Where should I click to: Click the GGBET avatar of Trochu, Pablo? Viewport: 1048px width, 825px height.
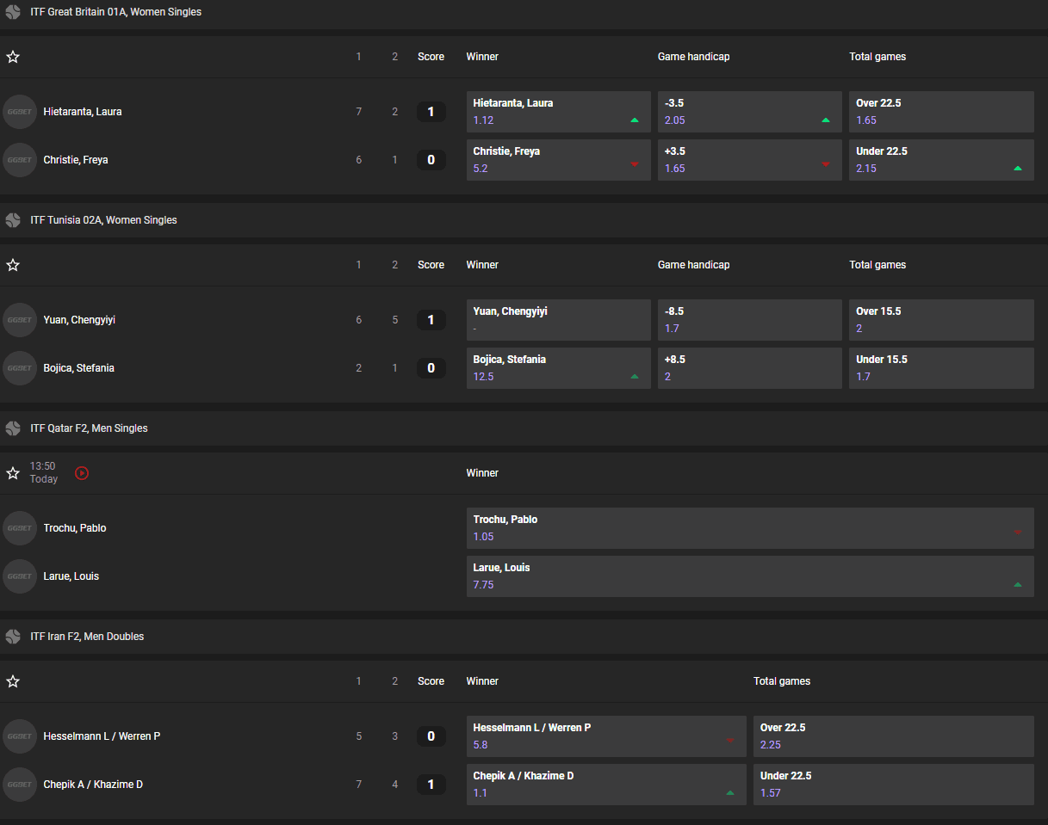click(20, 528)
